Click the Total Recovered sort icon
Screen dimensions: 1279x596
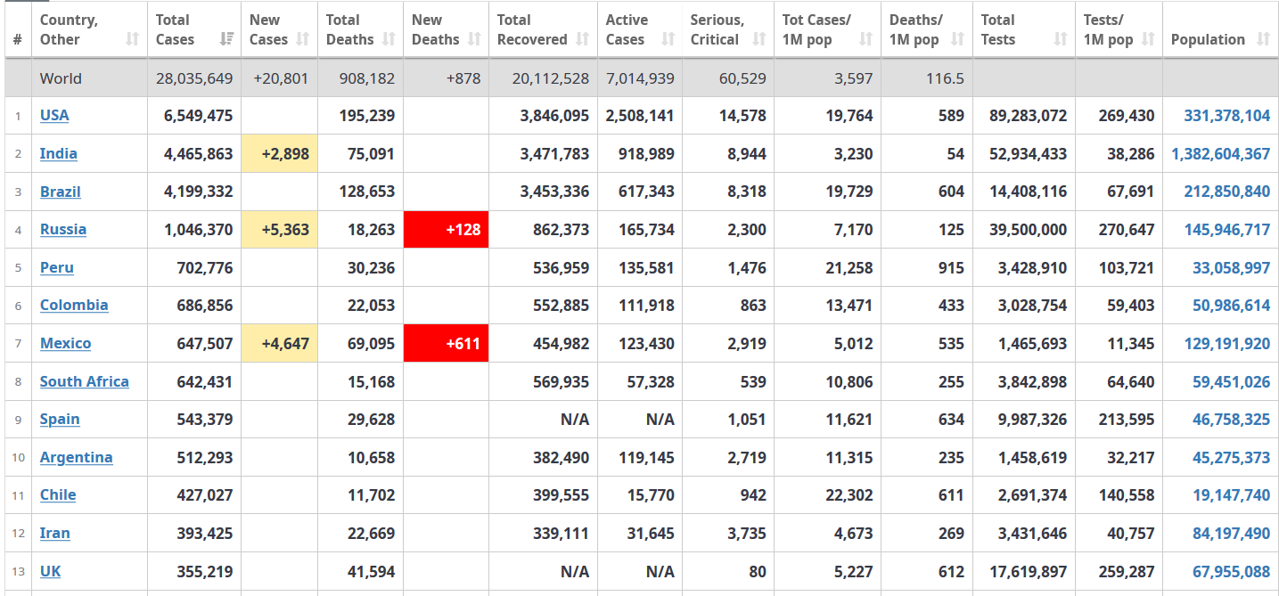coord(583,39)
